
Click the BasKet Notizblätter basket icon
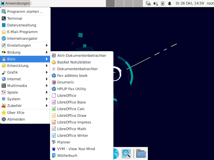click(x=54, y=62)
